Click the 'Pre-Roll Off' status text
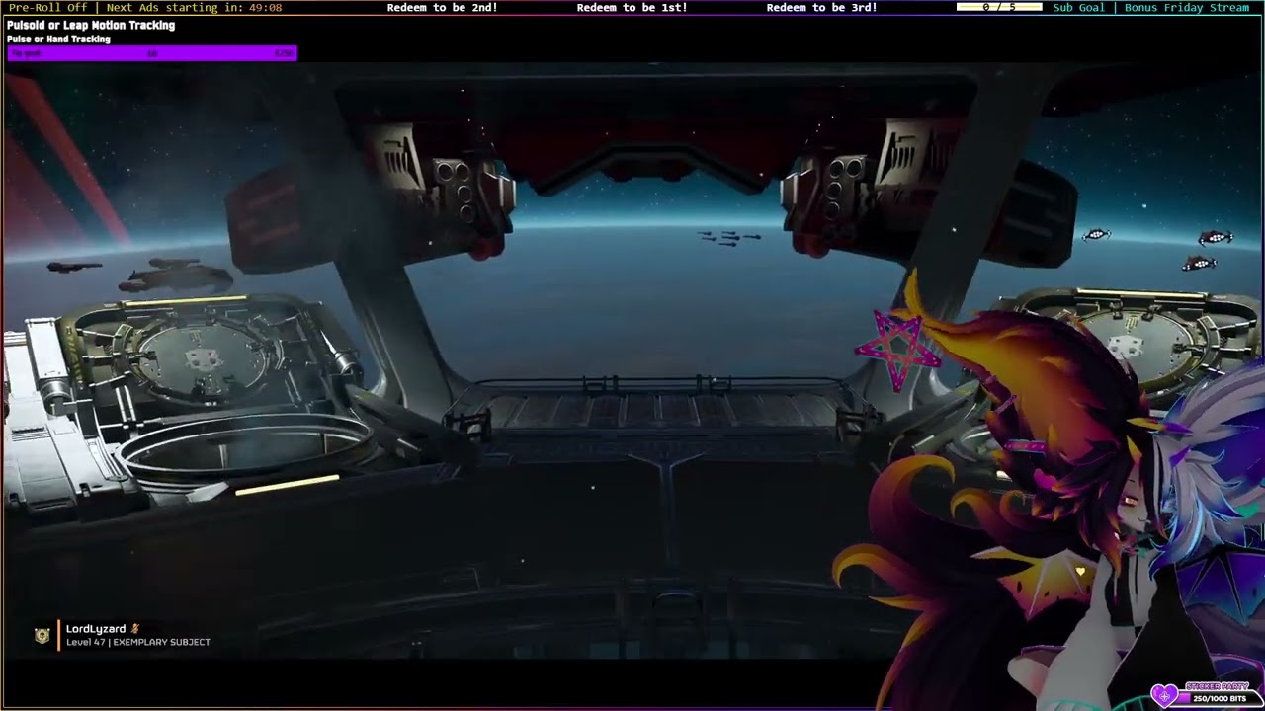This screenshot has width=1265, height=711. coord(47,7)
